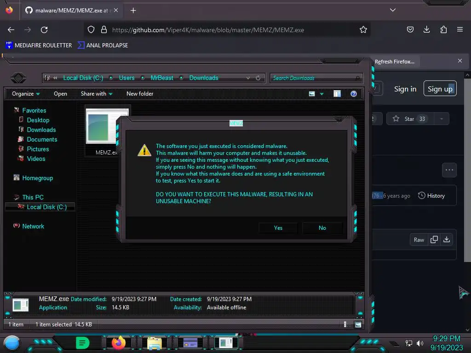Select Network in navigation pane
Viewport: 471px width, 353px height.
(33, 226)
